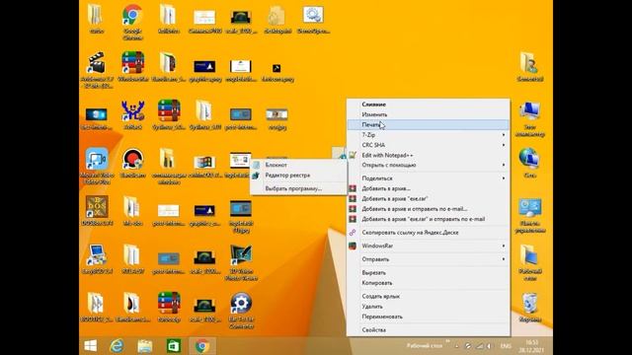Expand the Поделиться submenu

pos(428,178)
